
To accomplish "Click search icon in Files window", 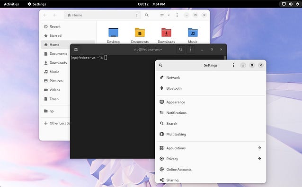I will point(147,15).
